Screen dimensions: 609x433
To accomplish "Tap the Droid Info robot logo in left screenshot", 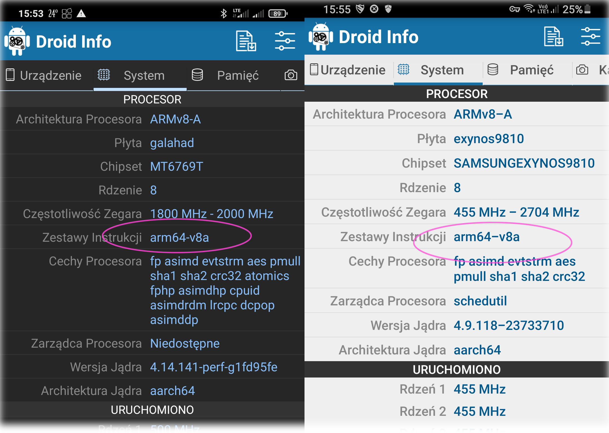I will 17,41.
